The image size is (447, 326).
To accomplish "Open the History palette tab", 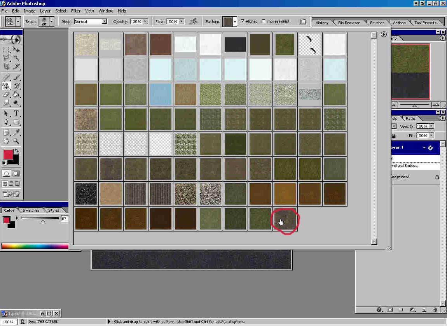I will coord(322,23).
